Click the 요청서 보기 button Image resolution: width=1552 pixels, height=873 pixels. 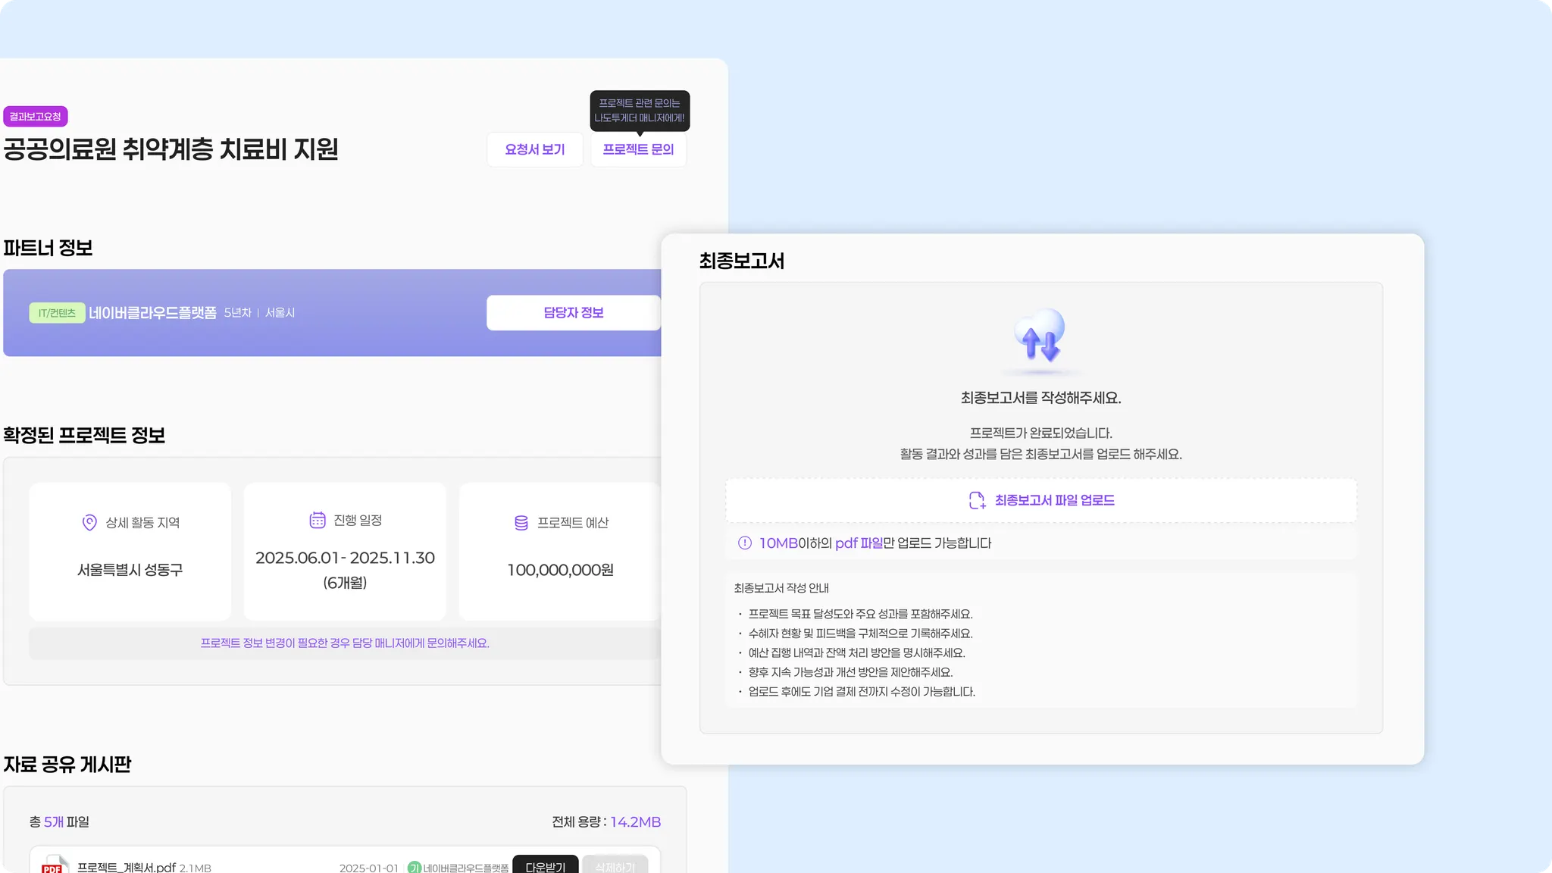pos(535,149)
